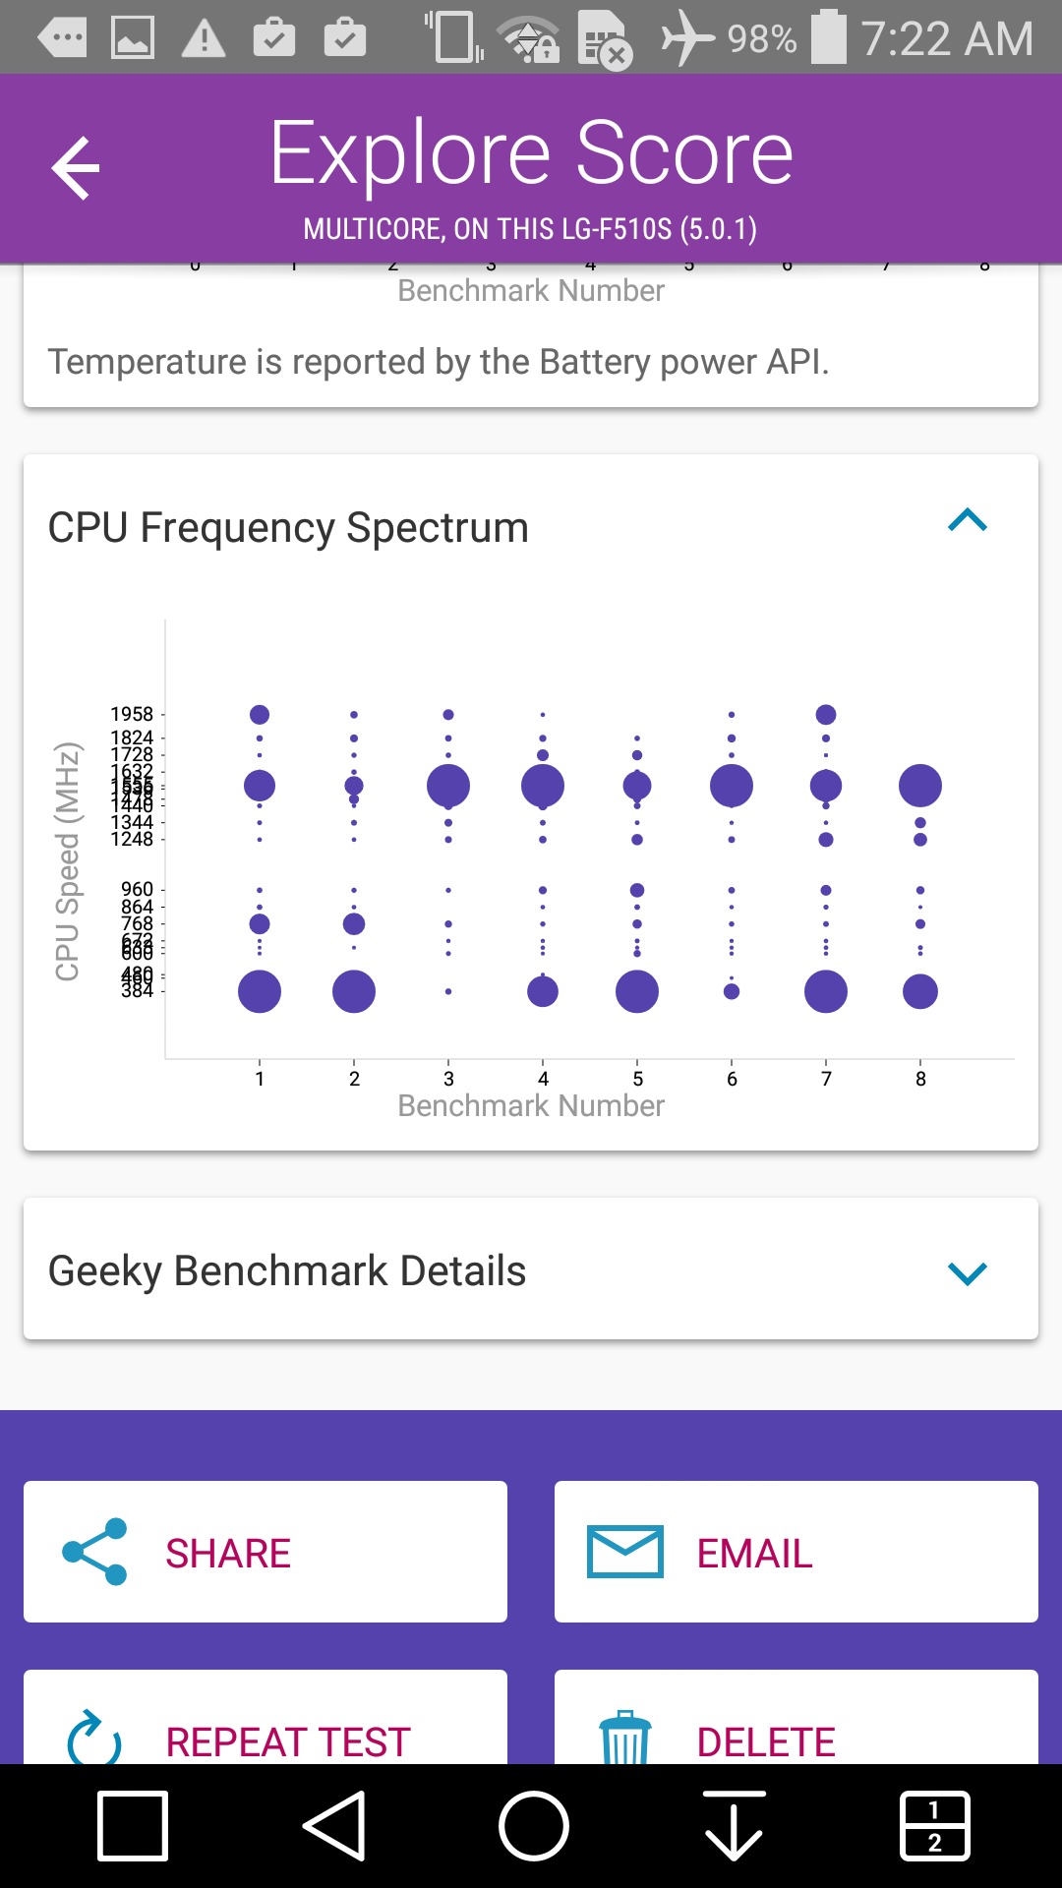Viewport: 1062px width, 1888px height.
Task: Tap largest dot for benchmark 8
Action: click(x=920, y=786)
